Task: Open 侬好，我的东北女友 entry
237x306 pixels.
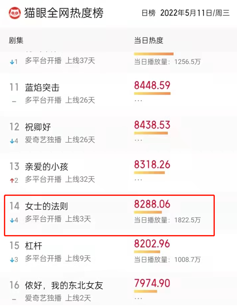Action: (64, 286)
